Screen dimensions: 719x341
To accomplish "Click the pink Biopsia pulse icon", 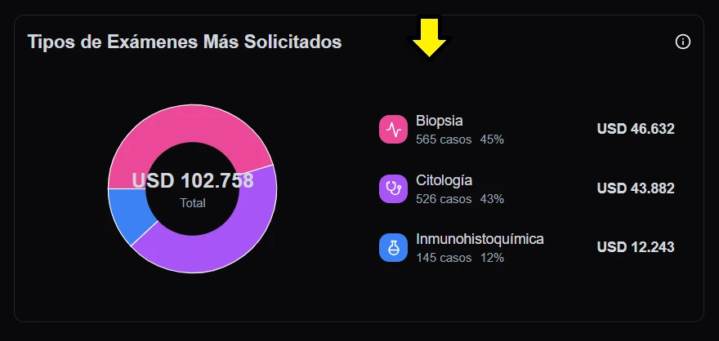I will [394, 129].
